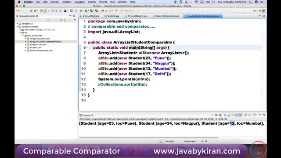Select ArrayListStudentComparable.java in Package Explorer
Image resolution: width=281 pixels, height=158 pixels.
tap(45, 42)
